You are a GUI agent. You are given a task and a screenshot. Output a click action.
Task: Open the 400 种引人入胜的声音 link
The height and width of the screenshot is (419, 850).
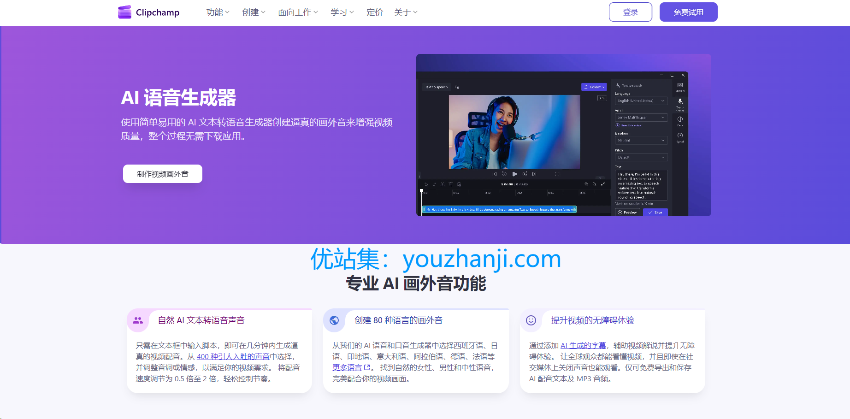click(233, 356)
